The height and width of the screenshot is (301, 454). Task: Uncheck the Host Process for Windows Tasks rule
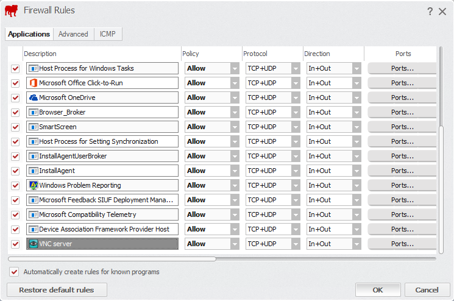coord(15,69)
